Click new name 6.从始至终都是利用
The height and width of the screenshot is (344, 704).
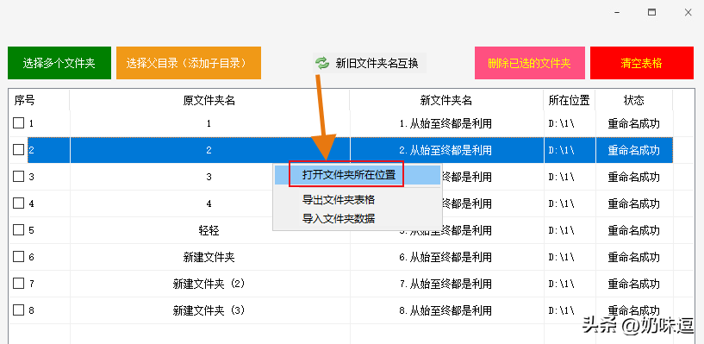click(x=445, y=257)
